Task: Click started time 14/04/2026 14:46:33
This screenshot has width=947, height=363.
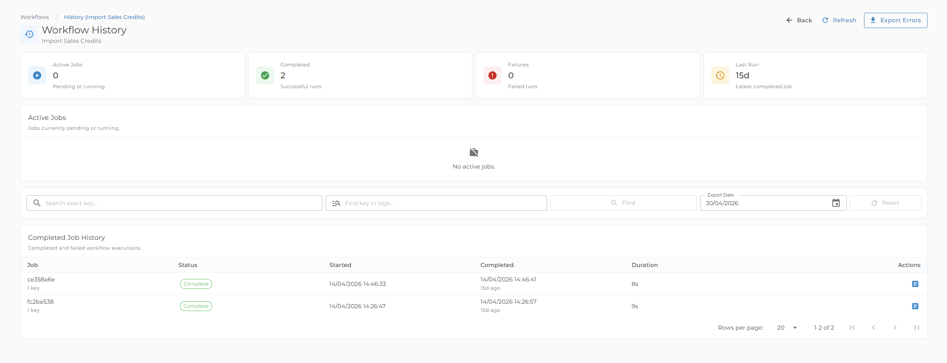Action: pos(357,284)
